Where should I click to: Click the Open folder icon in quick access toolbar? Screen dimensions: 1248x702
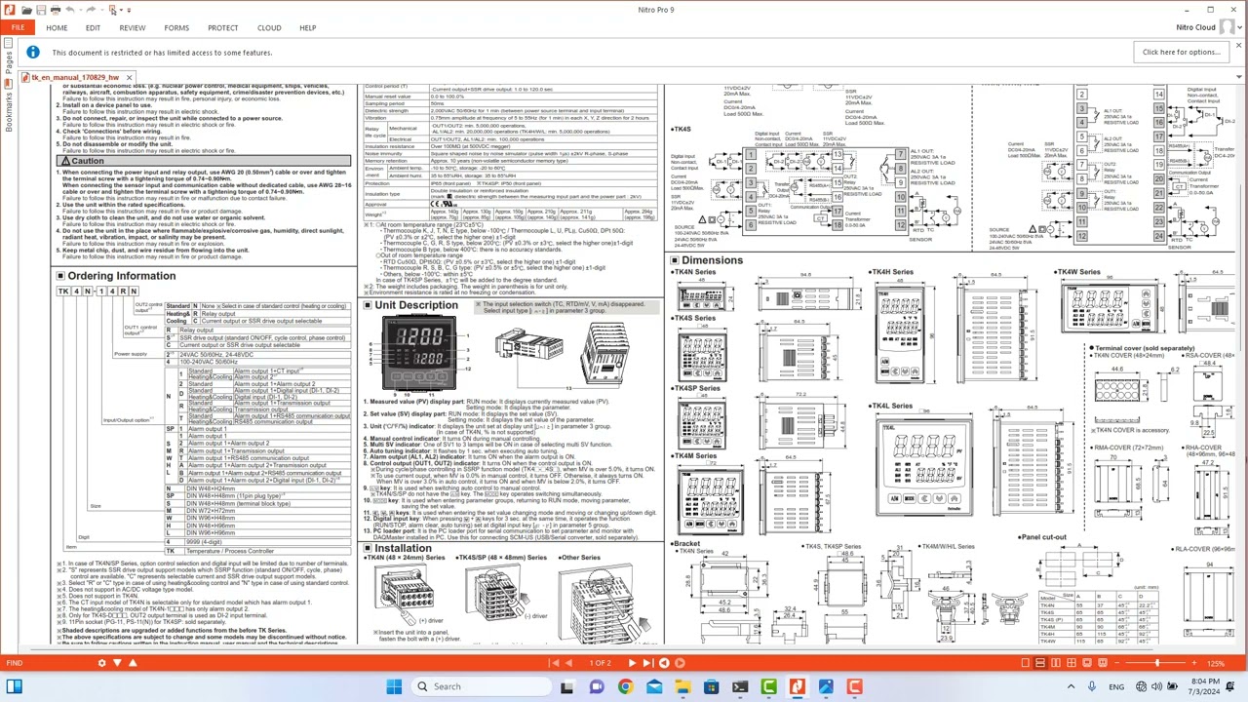[26, 10]
